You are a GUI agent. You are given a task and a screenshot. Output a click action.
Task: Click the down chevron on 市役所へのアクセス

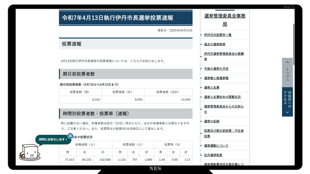click(287, 112)
